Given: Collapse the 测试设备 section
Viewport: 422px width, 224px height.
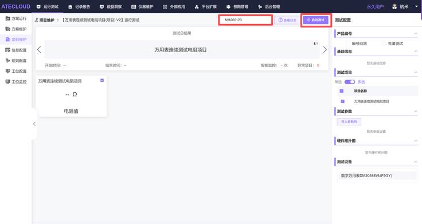Looking at the screenshot, I should [x=416, y=162].
